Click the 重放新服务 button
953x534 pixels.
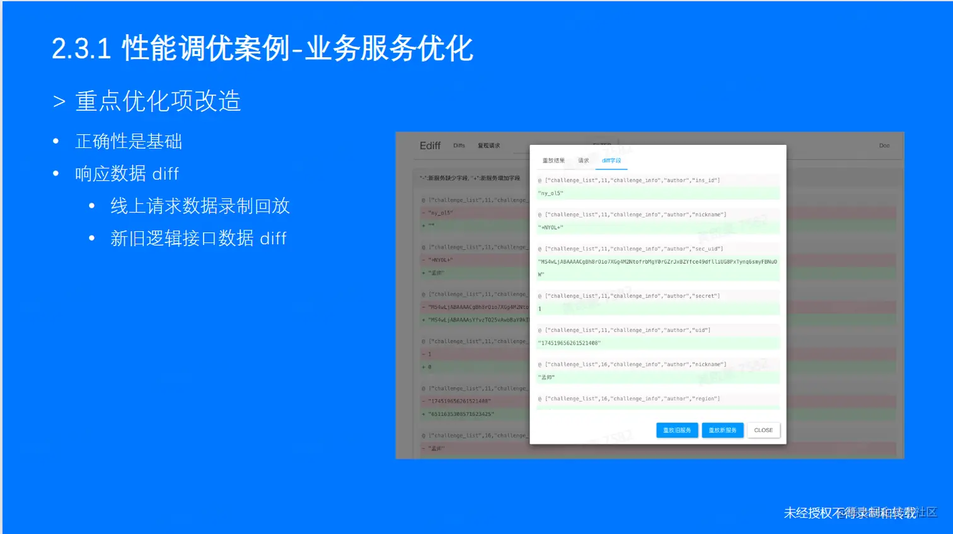pyautogui.click(x=722, y=430)
